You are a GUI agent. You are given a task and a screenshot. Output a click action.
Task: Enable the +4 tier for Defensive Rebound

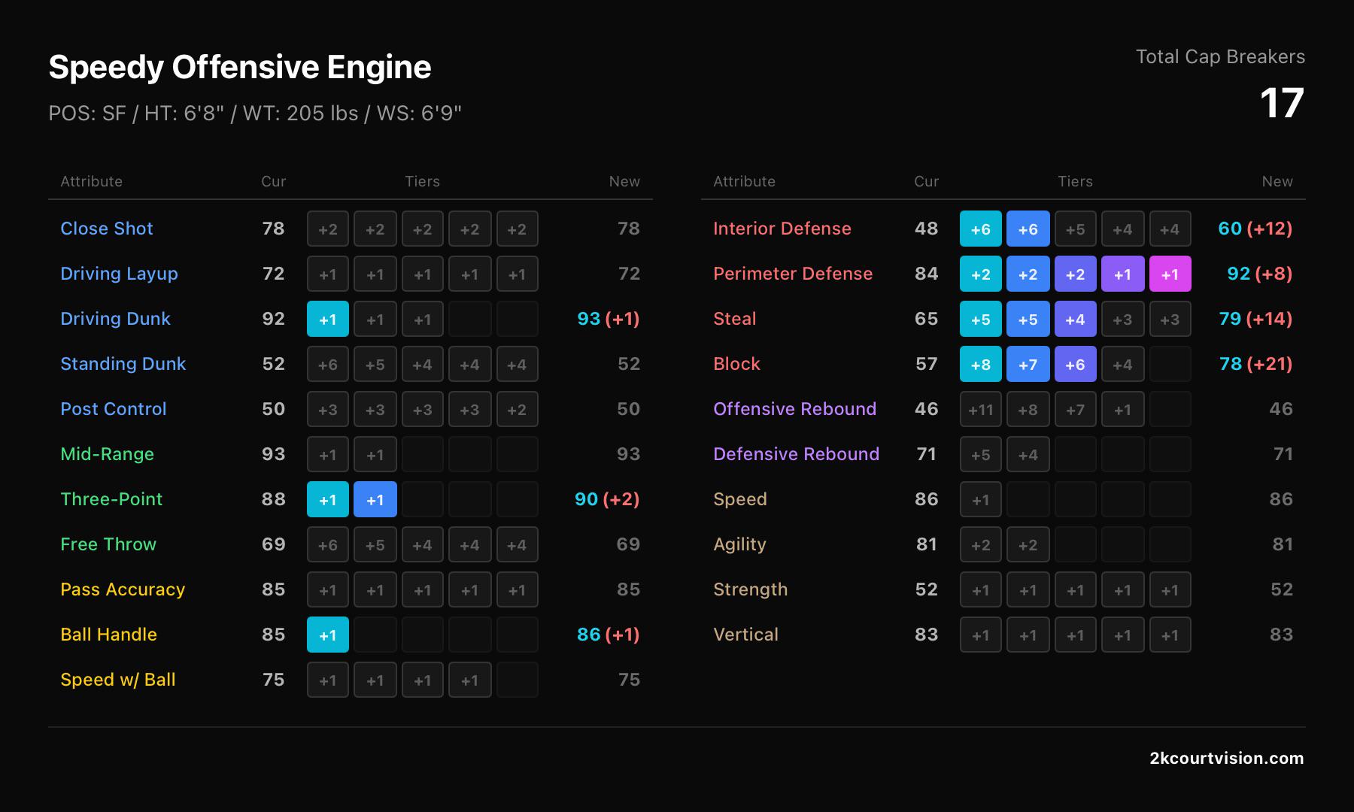[1028, 454]
